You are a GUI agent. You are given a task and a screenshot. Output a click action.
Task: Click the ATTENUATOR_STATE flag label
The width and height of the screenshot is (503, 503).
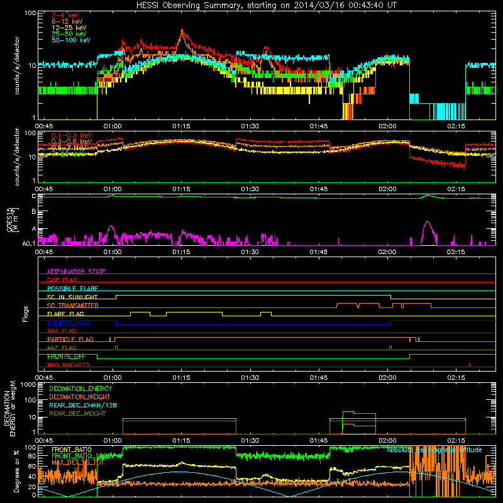coord(76,272)
